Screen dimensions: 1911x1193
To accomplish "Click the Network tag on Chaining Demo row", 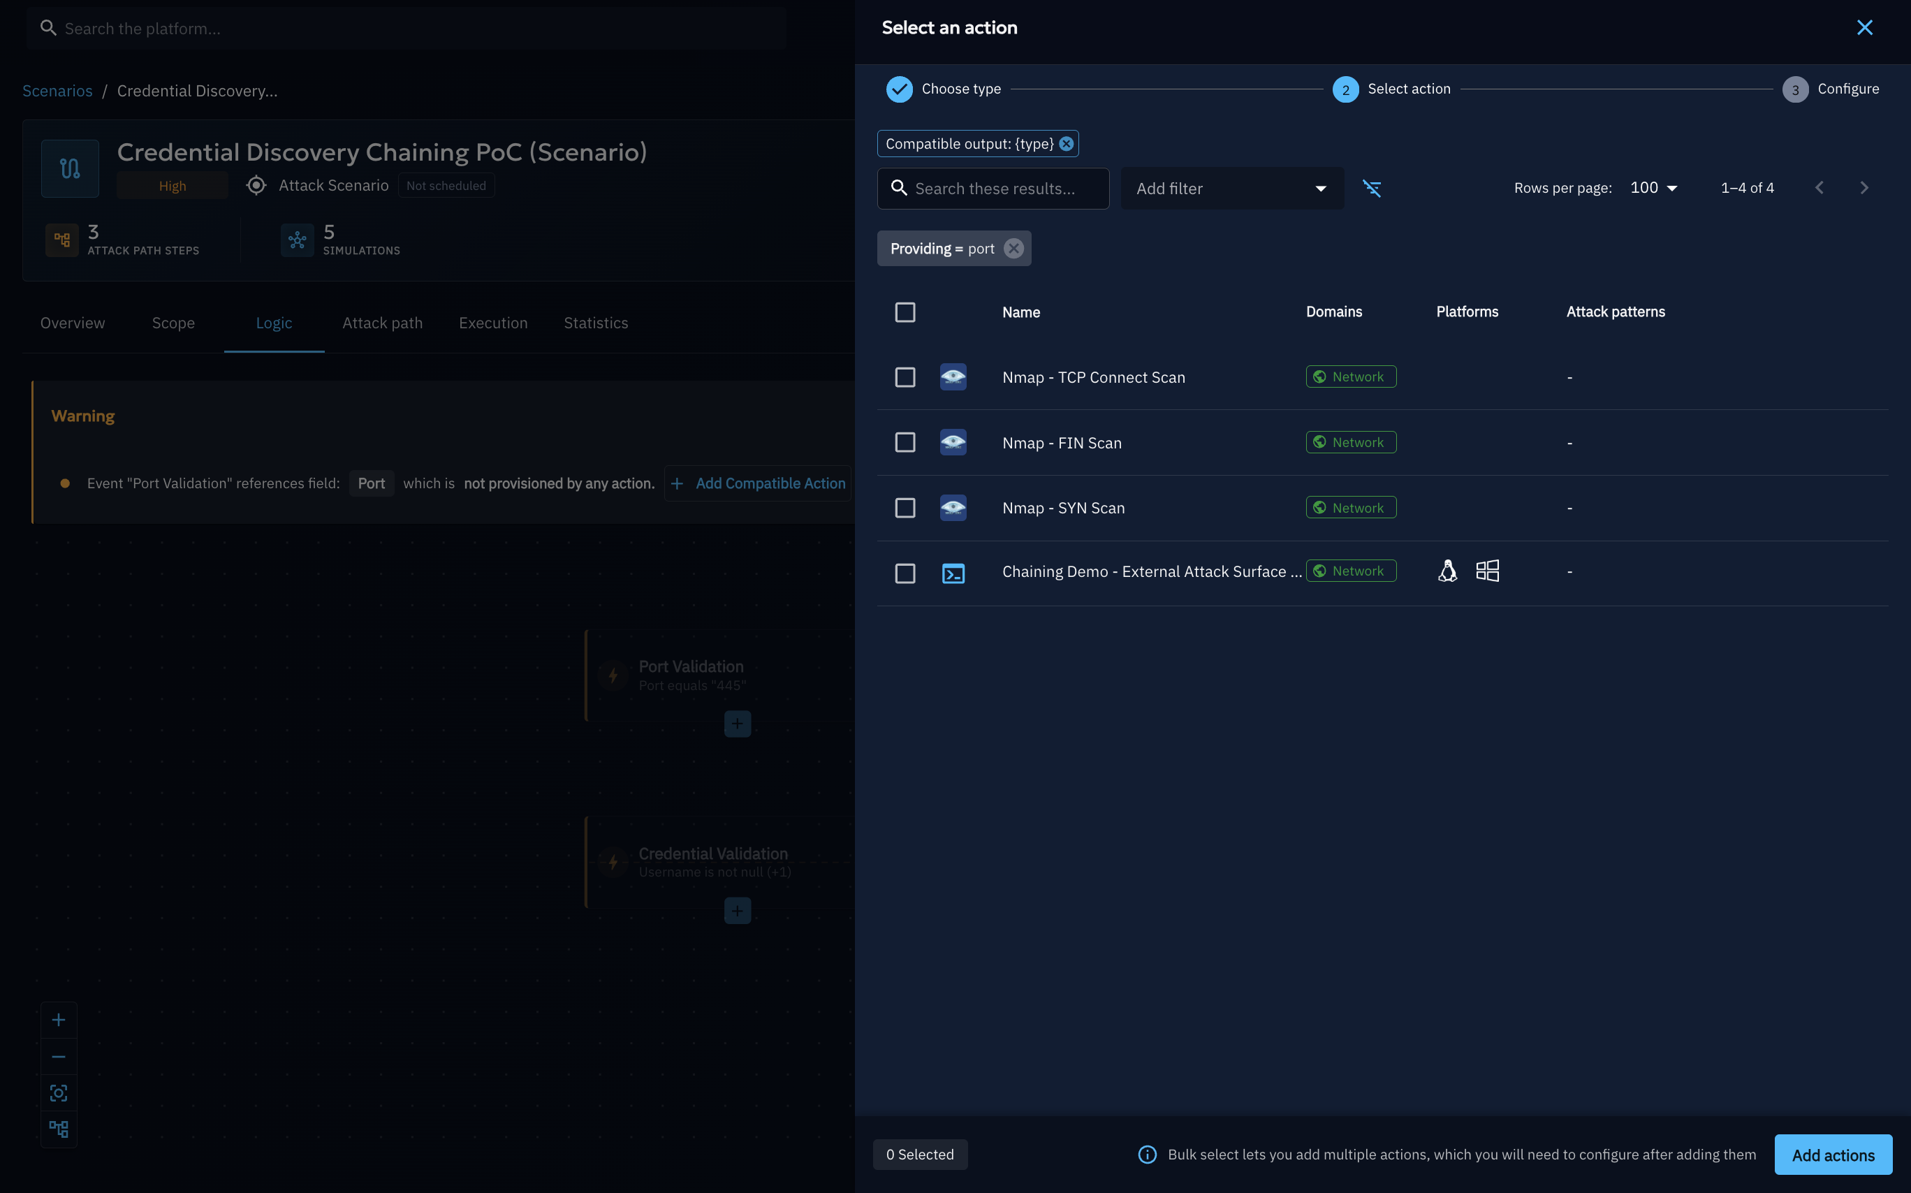I will [x=1351, y=571].
